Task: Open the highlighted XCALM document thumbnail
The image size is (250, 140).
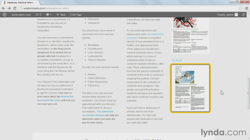Action: (190, 88)
